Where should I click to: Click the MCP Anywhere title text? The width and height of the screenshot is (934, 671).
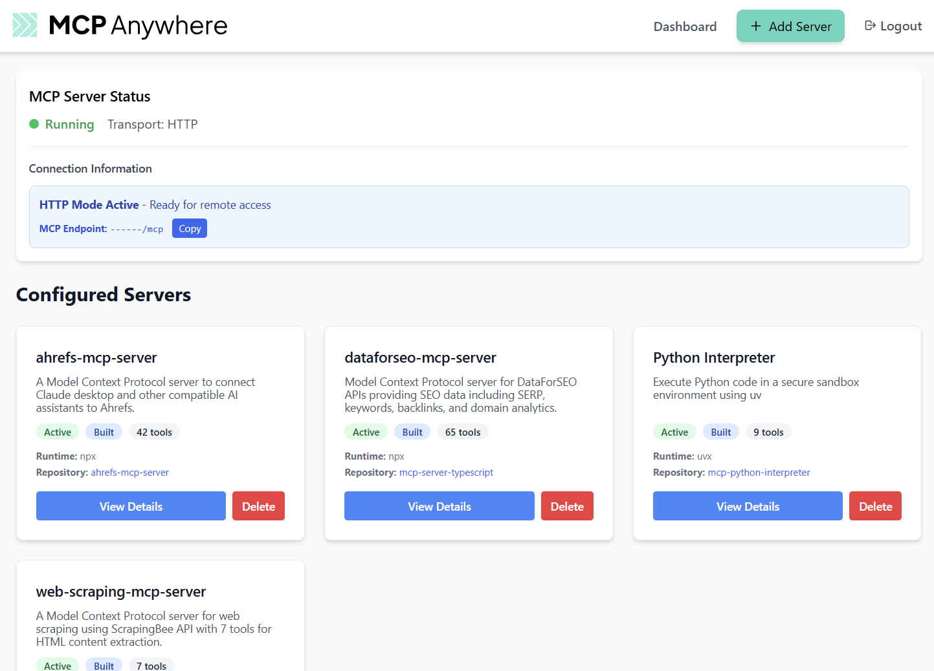pos(138,26)
